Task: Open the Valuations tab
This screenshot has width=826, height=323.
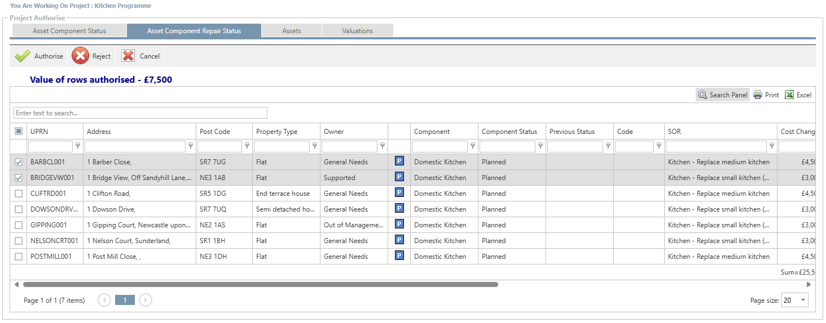Action: (357, 31)
